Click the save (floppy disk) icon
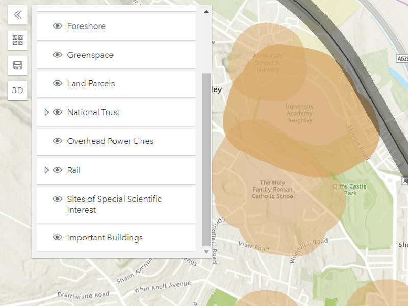This screenshot has width=408, height=306. [x=18, y=65]
